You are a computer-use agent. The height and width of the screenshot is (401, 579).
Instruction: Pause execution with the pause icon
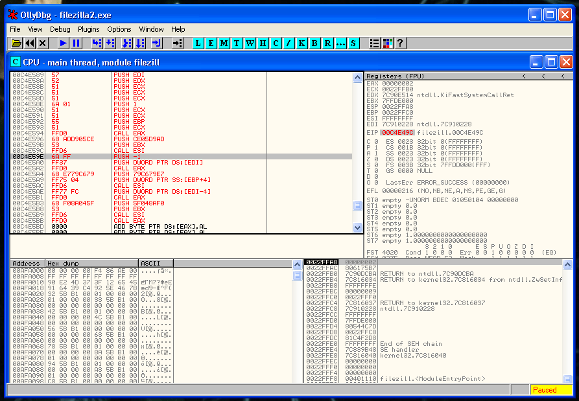[77, 43]
